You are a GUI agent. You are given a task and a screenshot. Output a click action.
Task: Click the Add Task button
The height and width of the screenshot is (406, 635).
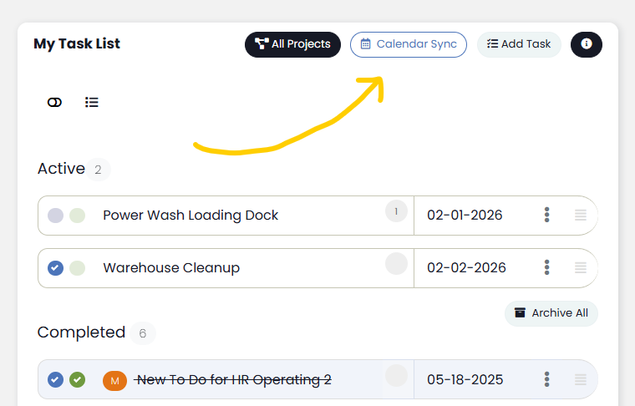click(519, 44)
